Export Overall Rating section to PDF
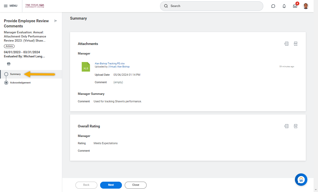Image resolution: width=318 pixels, height=192 pixels. (x=295, y=126)
